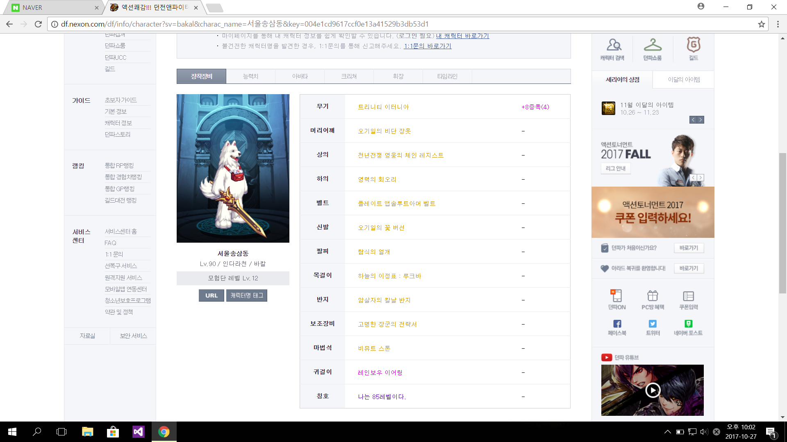Click the 리그 안내 button
This screenshot has width=787, height=442.
coord(616,169)
